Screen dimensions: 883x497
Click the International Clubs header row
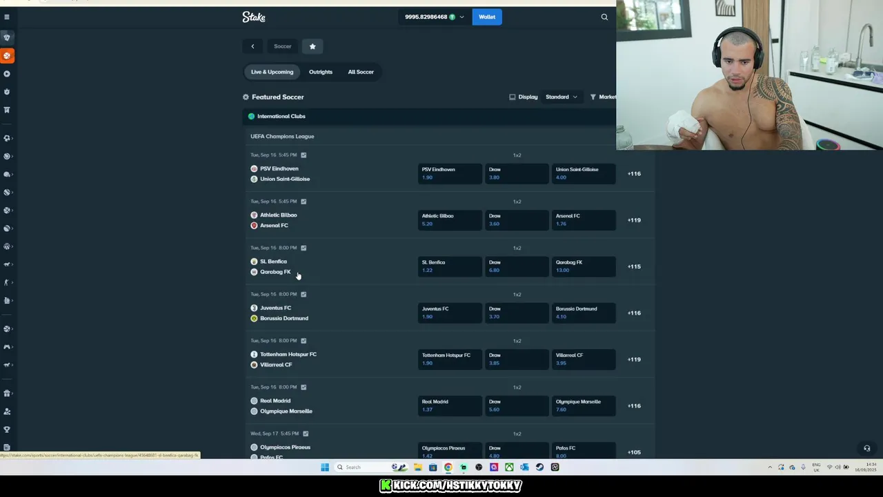click(429, 117)
